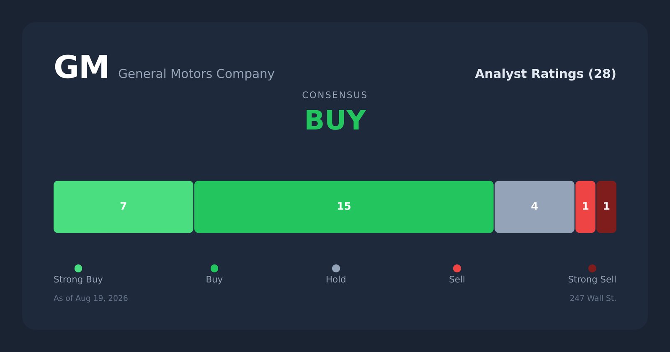This screenshot has width=670, height=352.
Task: Click the Strong Sell legend label
Action: pos(592,280)
